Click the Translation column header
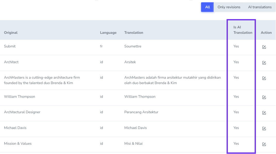 134,33
